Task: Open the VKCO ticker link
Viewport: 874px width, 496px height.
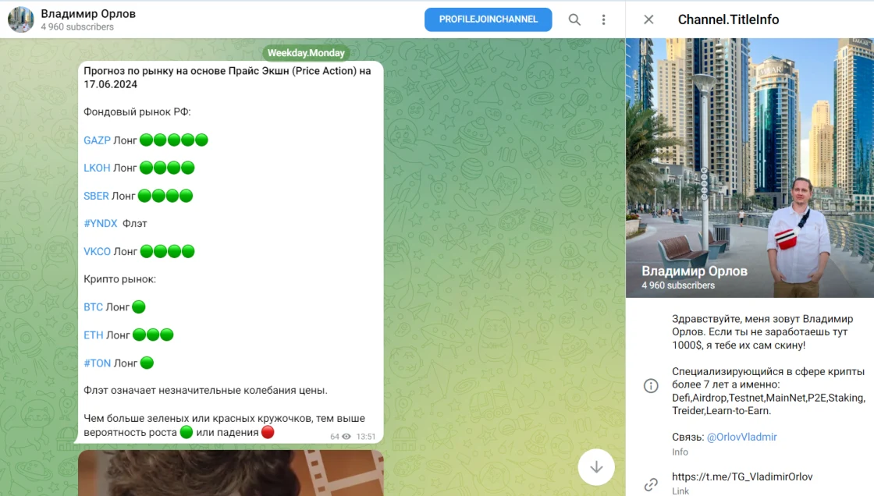Action: [x=97, y=251]
